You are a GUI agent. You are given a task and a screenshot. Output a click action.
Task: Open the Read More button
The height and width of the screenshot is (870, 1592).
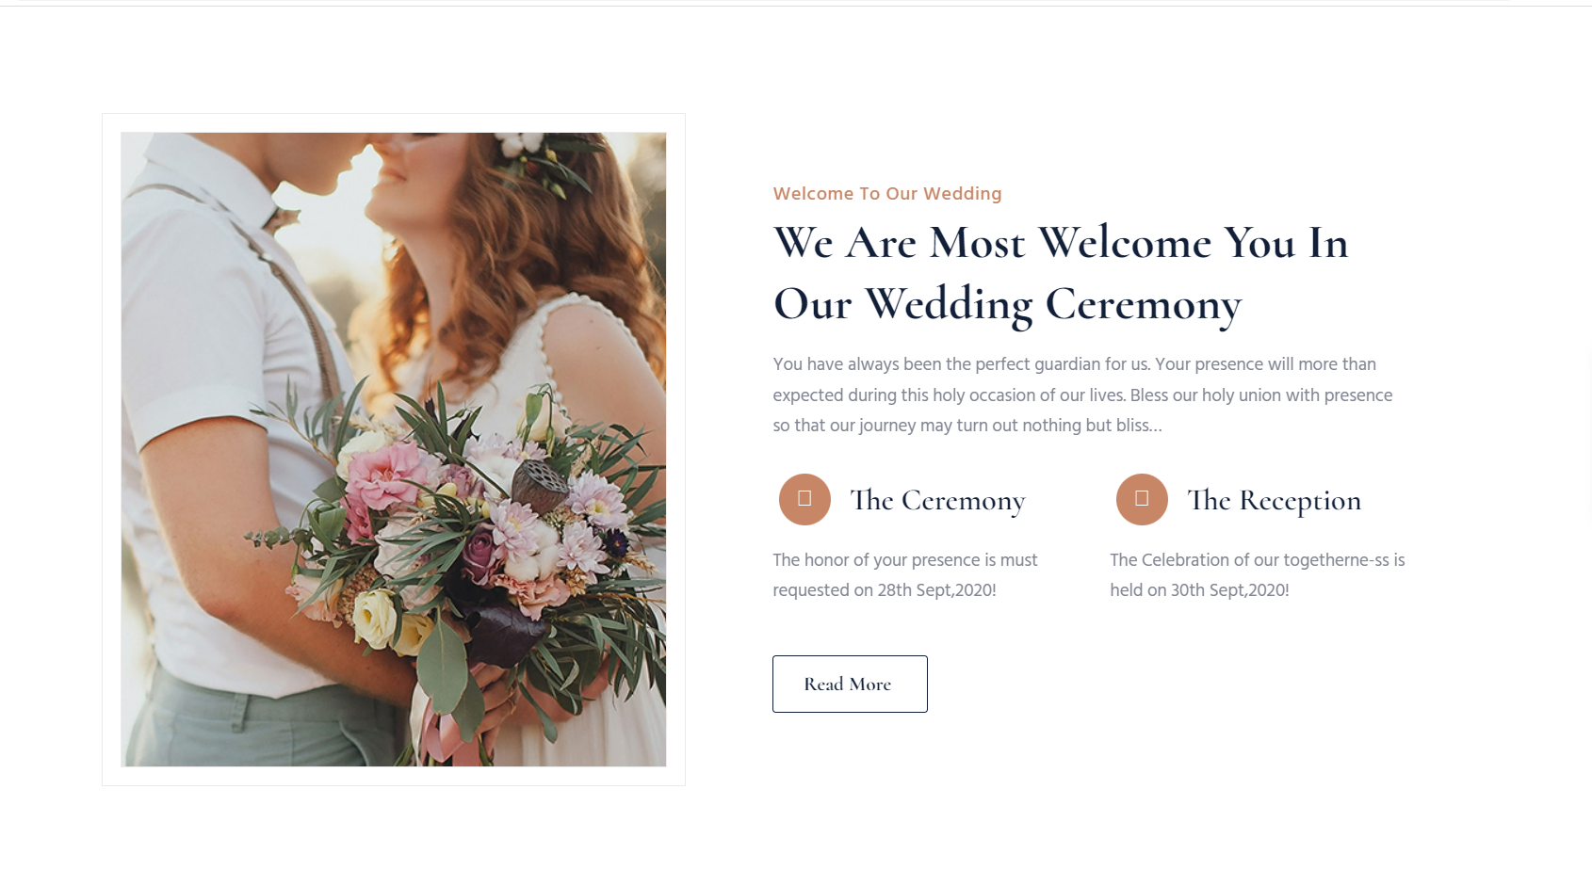tap(850, 684)
